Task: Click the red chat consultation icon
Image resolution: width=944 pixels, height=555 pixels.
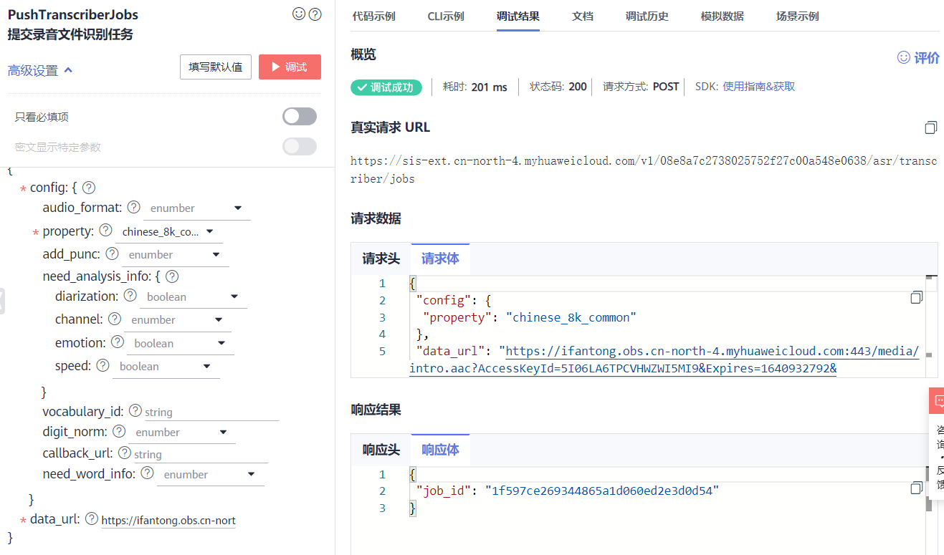Action: pyautogui.click(x=938, y=401)
